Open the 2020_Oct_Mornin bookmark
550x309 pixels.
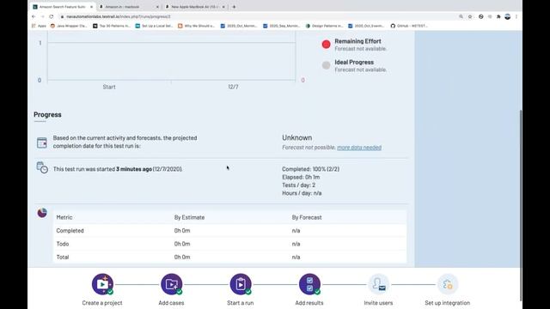tap(239, 26)
